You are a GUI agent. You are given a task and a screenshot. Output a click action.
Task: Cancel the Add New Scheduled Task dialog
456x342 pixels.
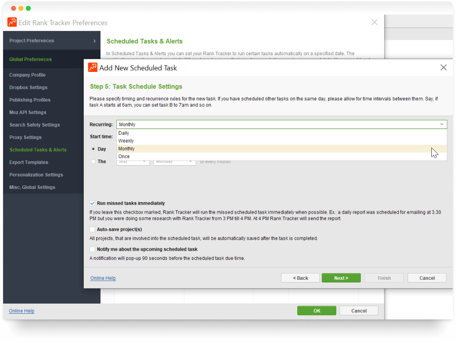426,278
